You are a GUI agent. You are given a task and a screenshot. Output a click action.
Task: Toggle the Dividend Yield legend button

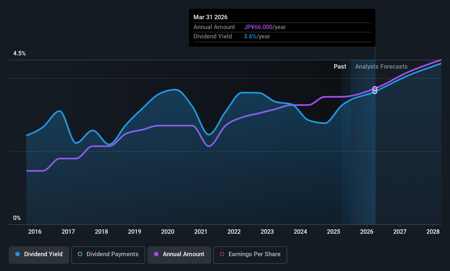39,255
